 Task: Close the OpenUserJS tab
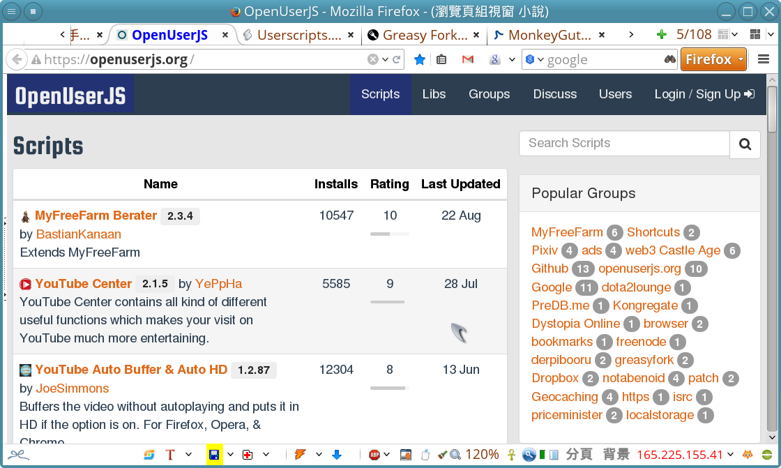(225, 35)
